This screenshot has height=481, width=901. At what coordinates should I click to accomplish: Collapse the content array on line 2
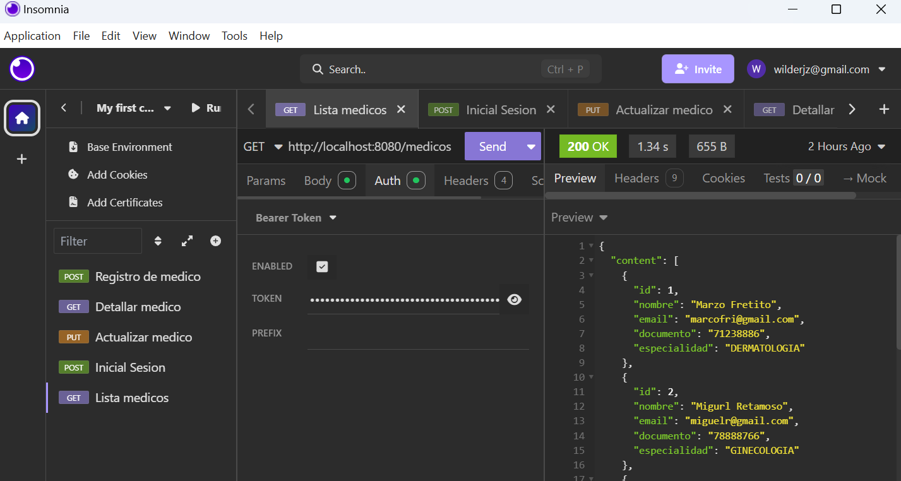pyautogui.click(x=591, y=260)
